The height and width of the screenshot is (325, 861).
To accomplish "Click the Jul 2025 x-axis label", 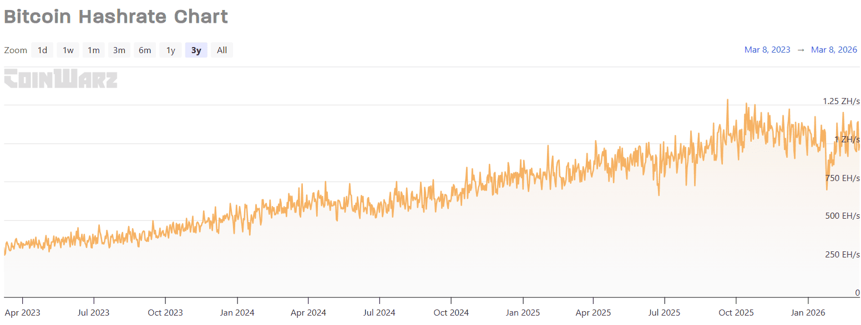I will (x=665, y=313).
